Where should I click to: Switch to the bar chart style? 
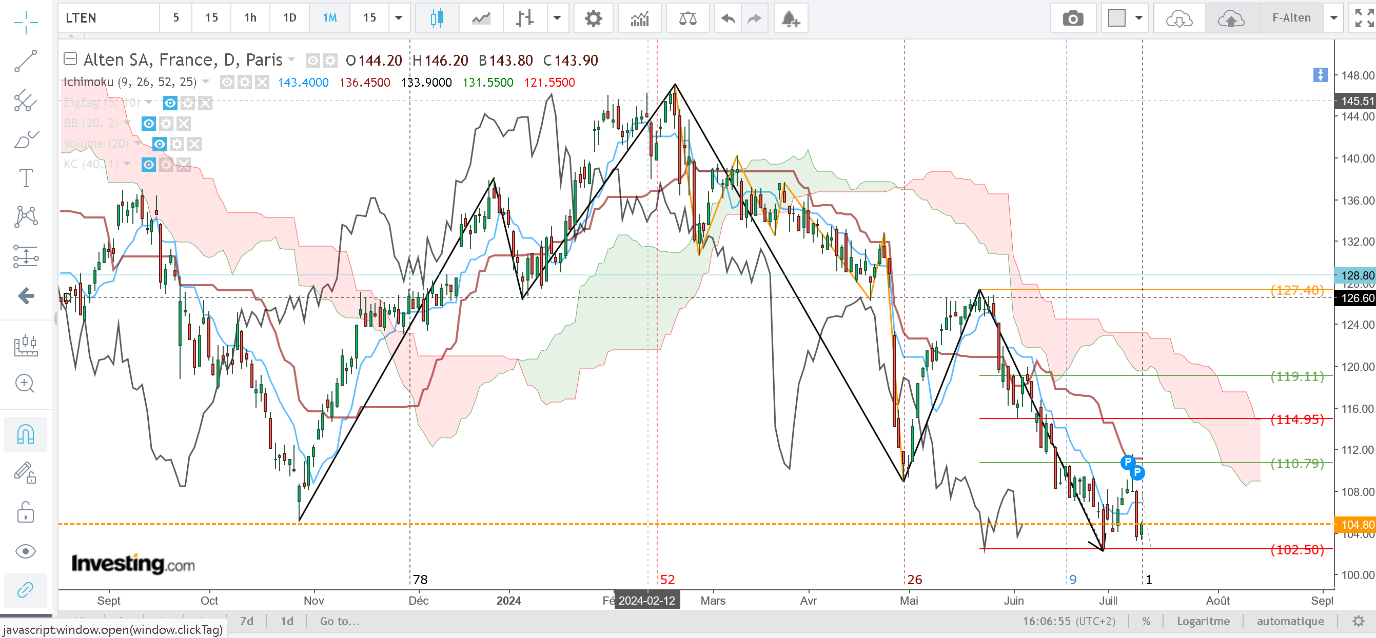[x=524, y=18]
